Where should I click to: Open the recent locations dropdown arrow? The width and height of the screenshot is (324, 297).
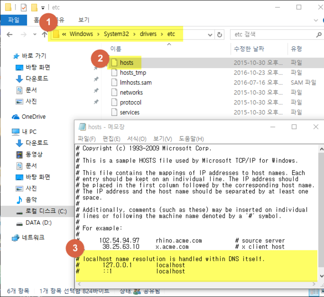[x=35, y=35]
